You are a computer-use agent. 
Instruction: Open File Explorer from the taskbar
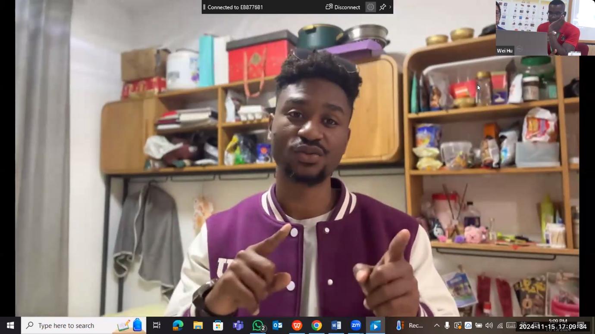point(198,325)
